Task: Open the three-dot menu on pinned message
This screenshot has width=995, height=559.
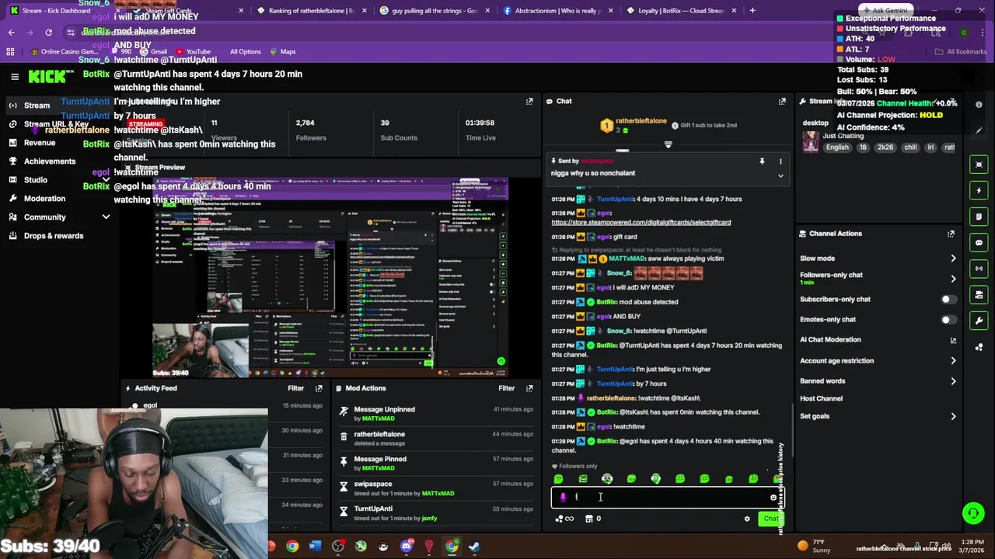Action: click(x=780, y=161)
